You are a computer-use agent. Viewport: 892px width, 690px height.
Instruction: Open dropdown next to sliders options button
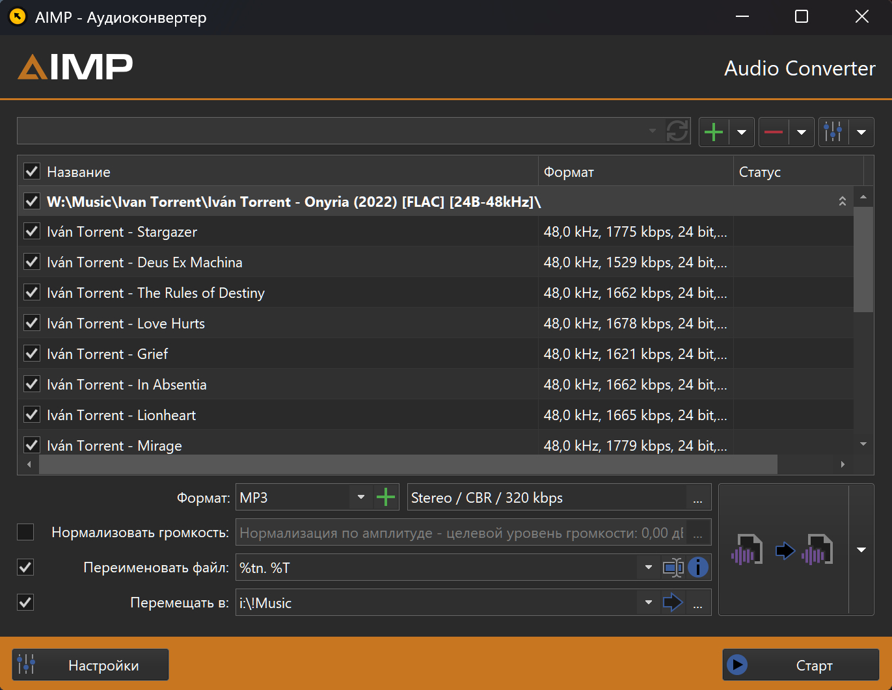point(861,132)
